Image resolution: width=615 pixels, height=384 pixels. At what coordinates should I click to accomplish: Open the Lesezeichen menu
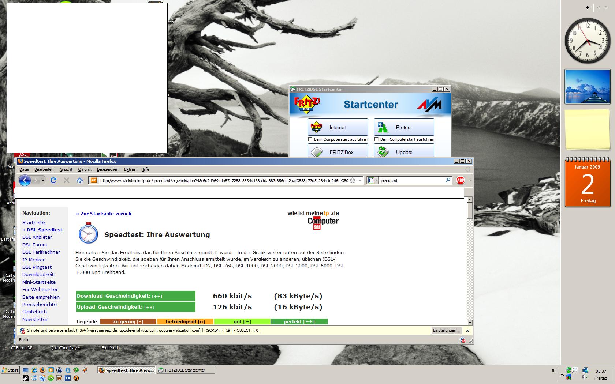pos(108,169)
